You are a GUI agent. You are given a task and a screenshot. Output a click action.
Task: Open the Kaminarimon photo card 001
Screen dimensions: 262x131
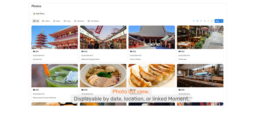click(55, 44)
